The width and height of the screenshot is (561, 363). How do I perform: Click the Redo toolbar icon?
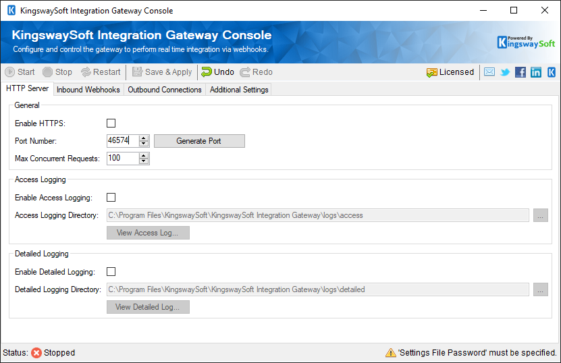click(245, 72)
